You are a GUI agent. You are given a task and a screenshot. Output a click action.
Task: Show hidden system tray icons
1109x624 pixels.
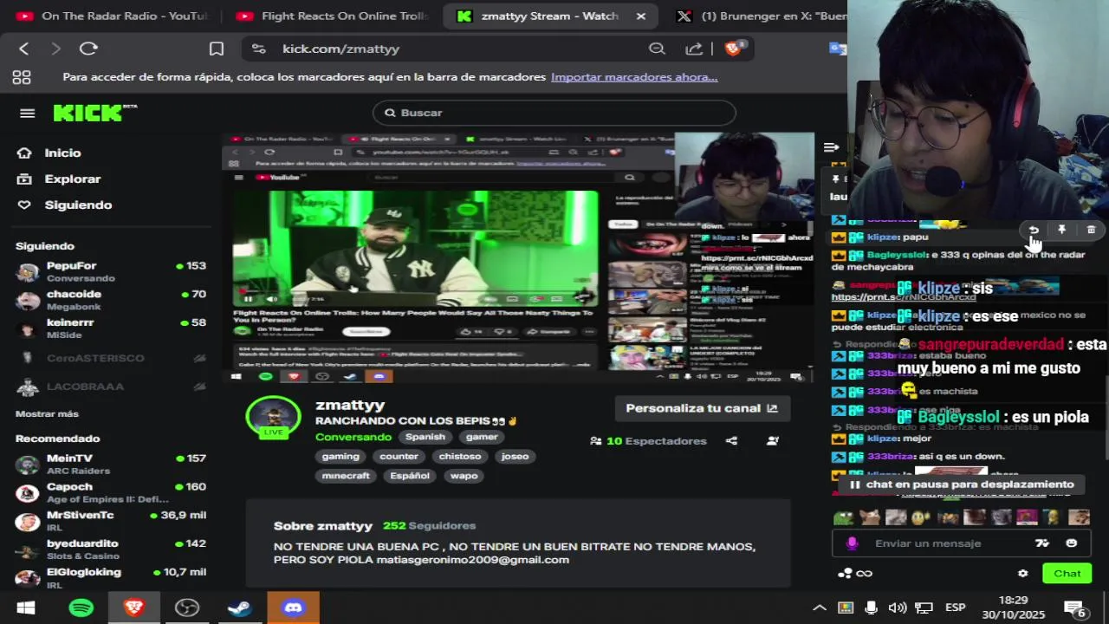tap(819, 608)
